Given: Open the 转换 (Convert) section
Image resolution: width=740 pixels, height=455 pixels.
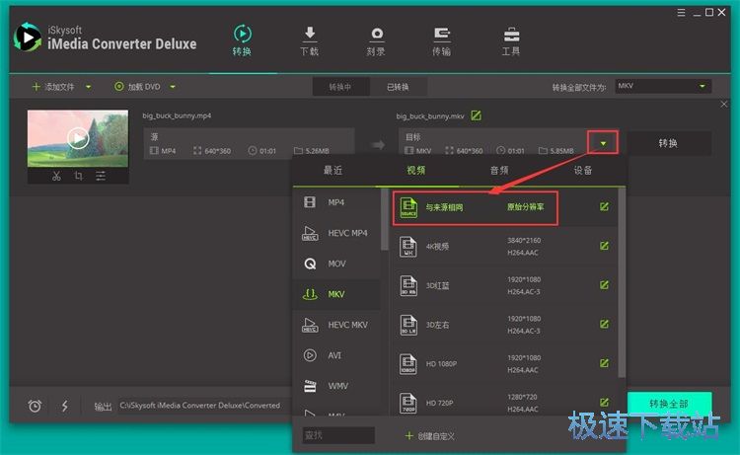Looking at the screenshot, I should coord(242,40).
